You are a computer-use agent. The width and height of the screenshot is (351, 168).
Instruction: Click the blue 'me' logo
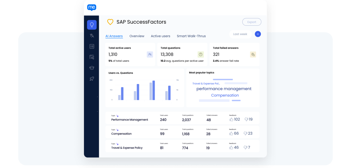(x=92, y=8)
